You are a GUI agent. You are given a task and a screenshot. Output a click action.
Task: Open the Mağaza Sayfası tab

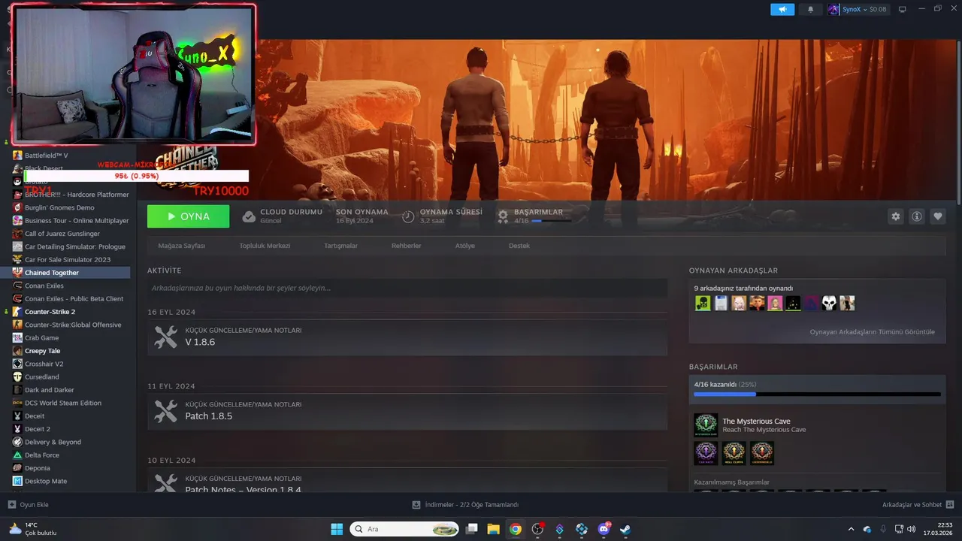(x=181, y=246)
